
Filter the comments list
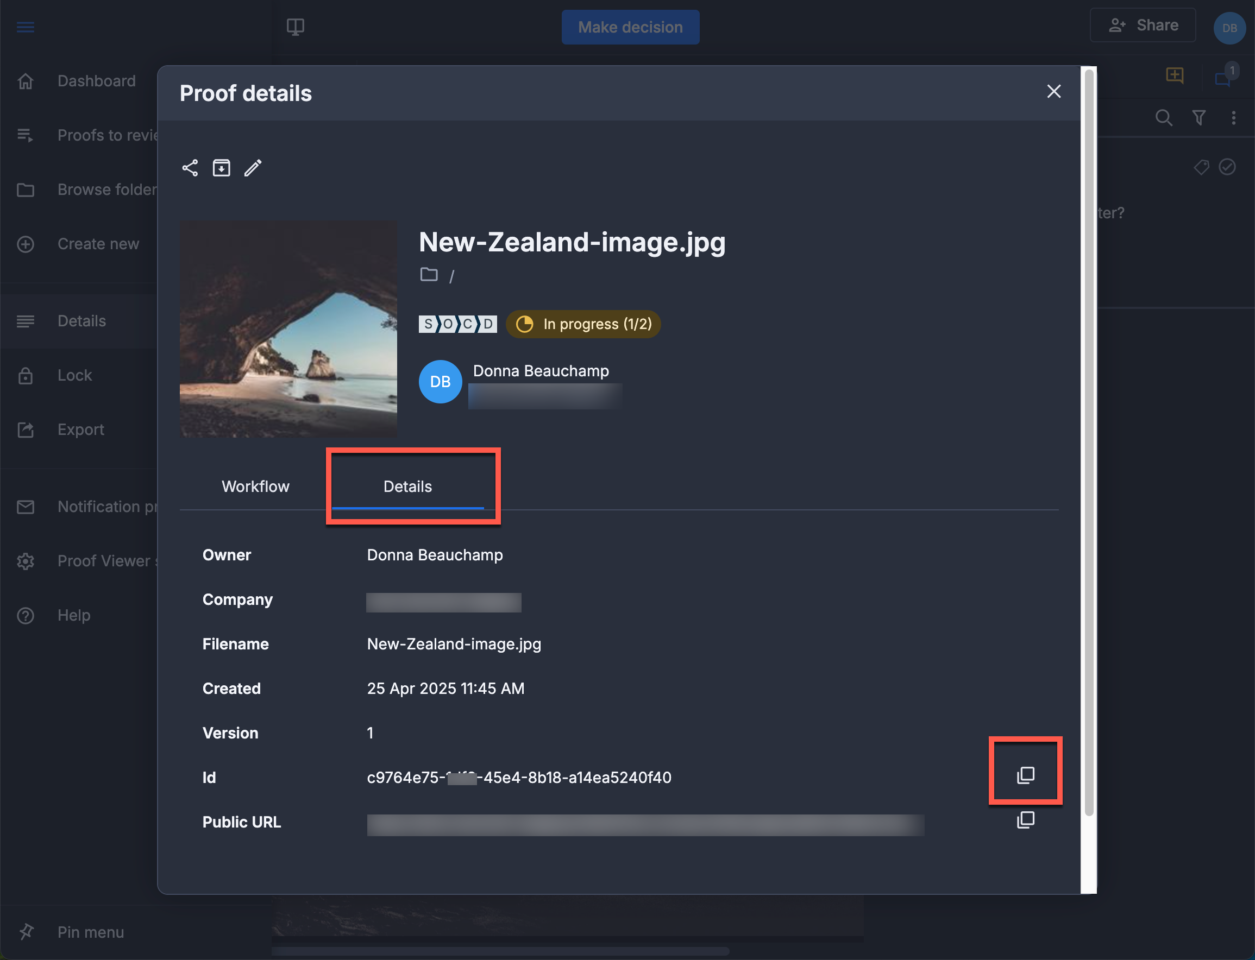[1199, 118]
